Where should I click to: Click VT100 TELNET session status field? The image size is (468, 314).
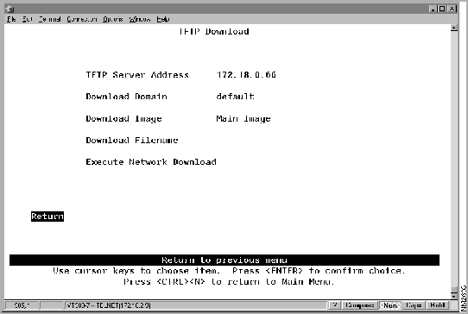196,305
